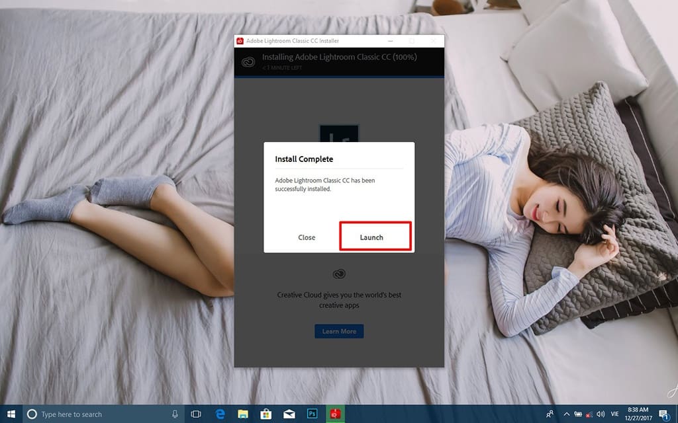Click the Lightroom app icon behind the dialog
678x423 pixels.
339,134
